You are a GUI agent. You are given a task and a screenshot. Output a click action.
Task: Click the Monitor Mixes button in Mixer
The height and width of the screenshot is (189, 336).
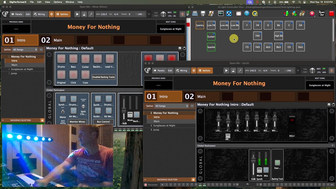tap(77, 122)
